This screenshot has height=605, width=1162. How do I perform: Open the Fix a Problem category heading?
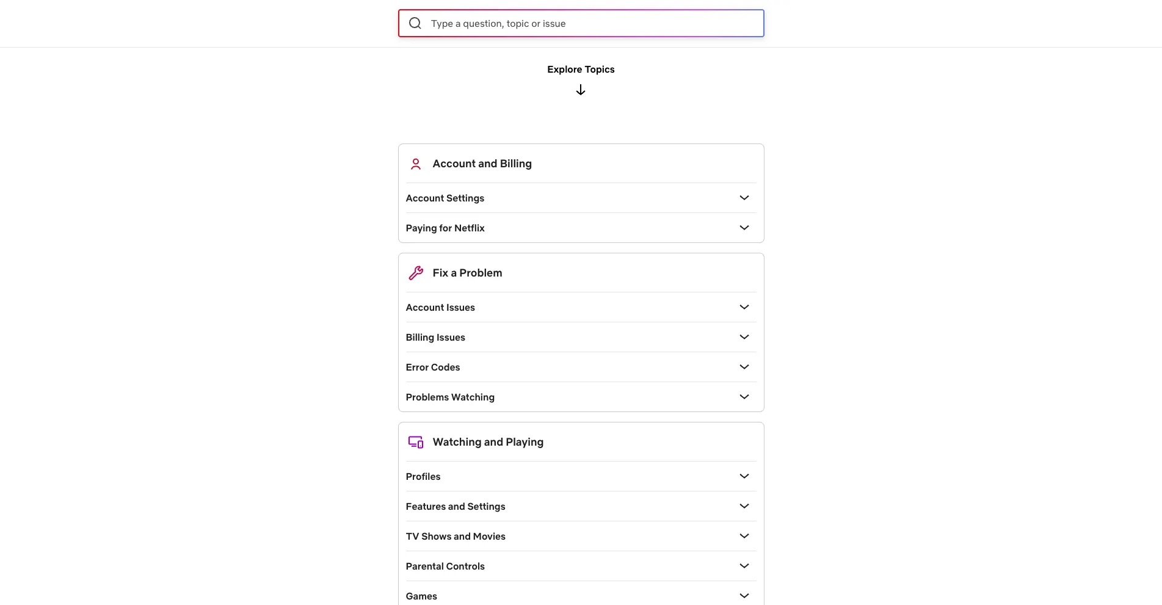(x=467, y=273)
